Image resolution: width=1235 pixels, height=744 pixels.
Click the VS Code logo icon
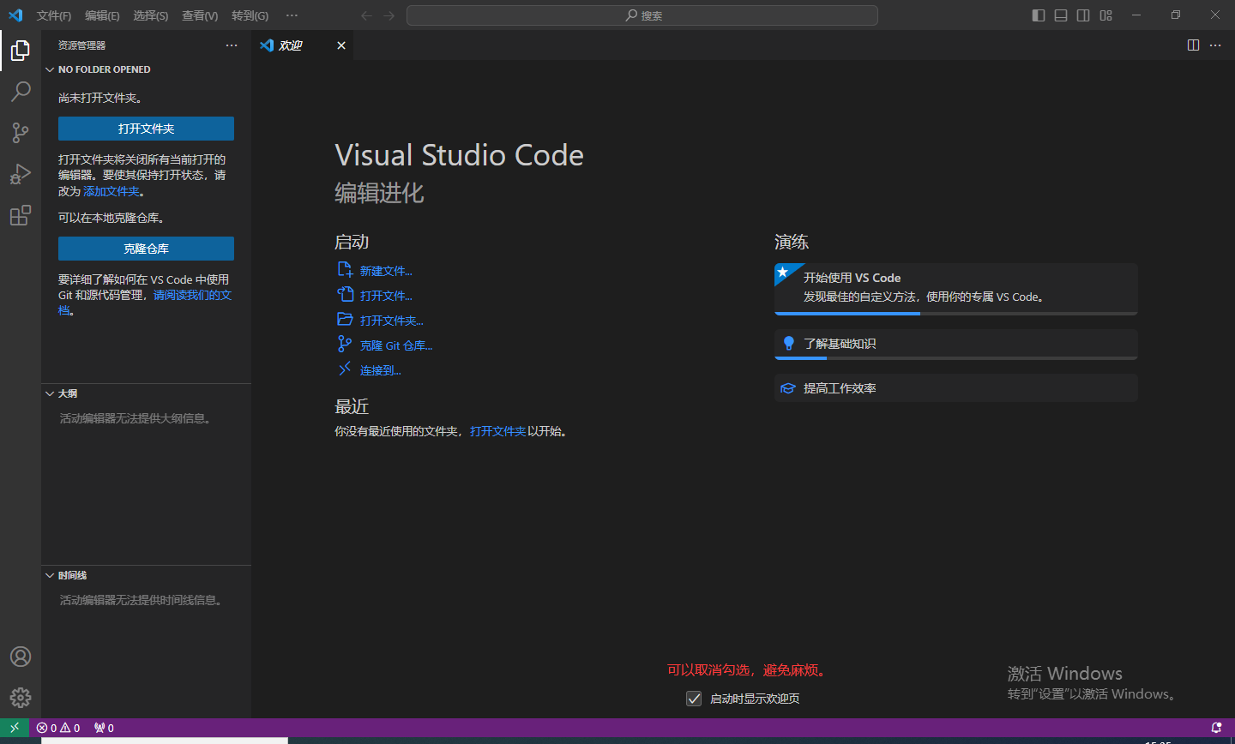click(15, 15)
